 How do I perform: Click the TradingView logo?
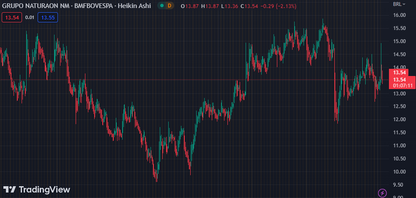pyautogui.click(x=37, y=190)
